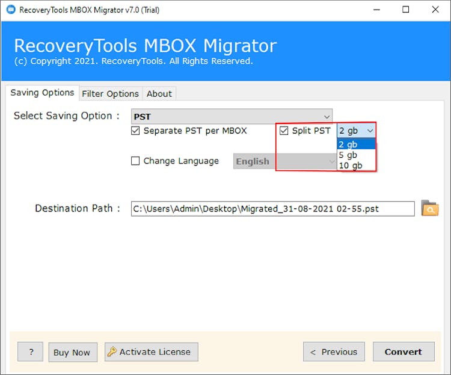Click the key icon on Activate License

[112, 352]
